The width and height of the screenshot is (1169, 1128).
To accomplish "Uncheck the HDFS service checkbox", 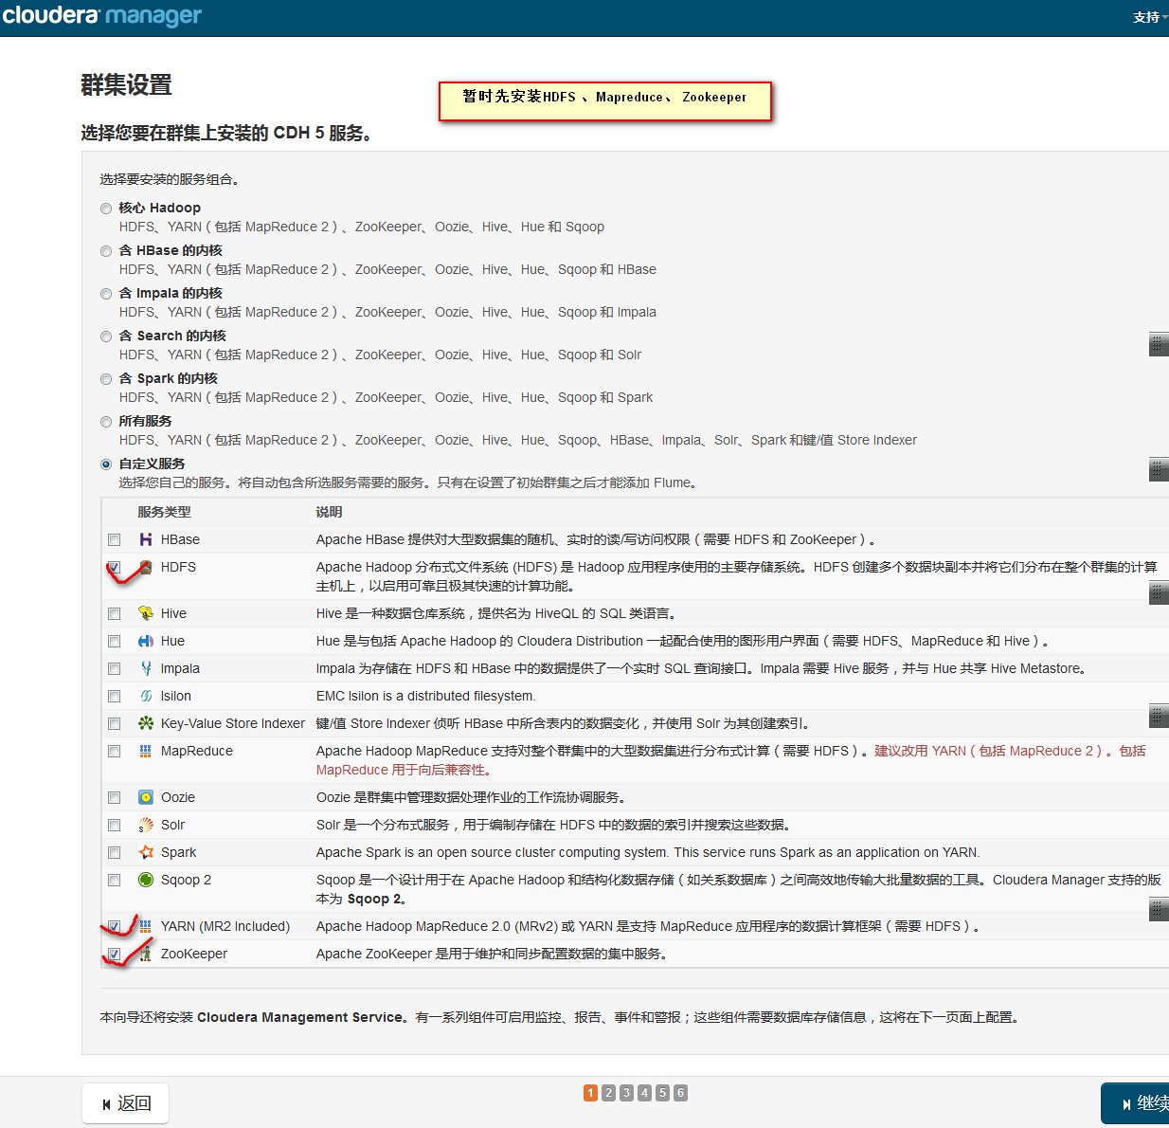I will 115,568.
